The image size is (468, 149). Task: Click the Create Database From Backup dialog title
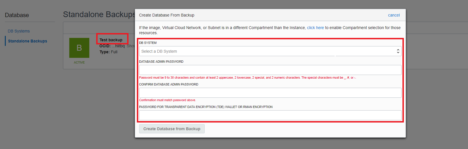(x=167, y=15)
